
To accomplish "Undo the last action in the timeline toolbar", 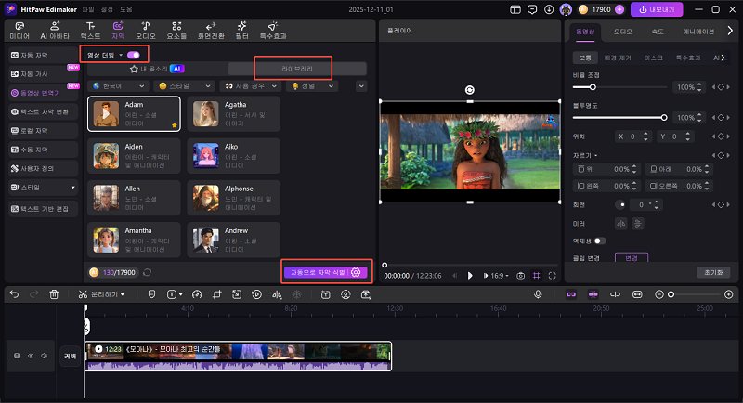I will 14,294.
